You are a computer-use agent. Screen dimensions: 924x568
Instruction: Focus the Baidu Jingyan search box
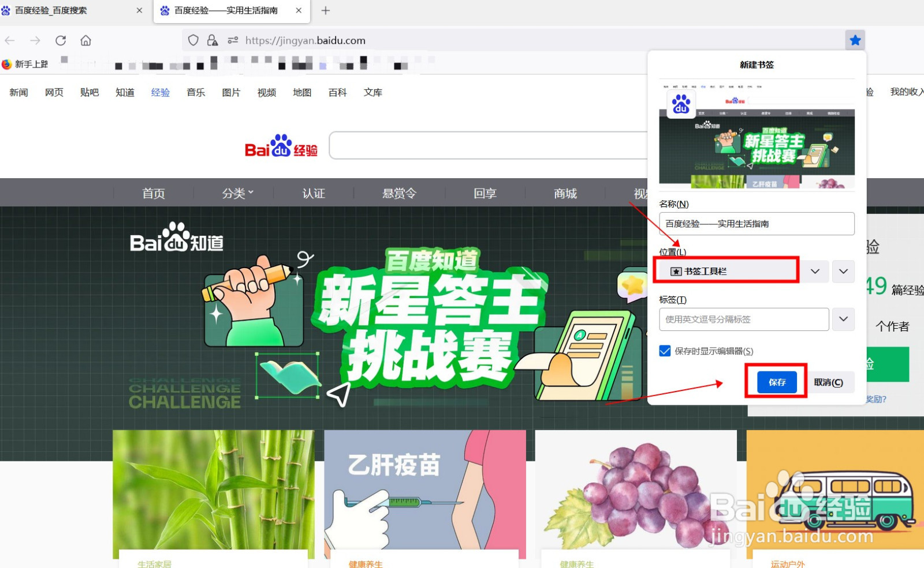(x=489, y=145)
